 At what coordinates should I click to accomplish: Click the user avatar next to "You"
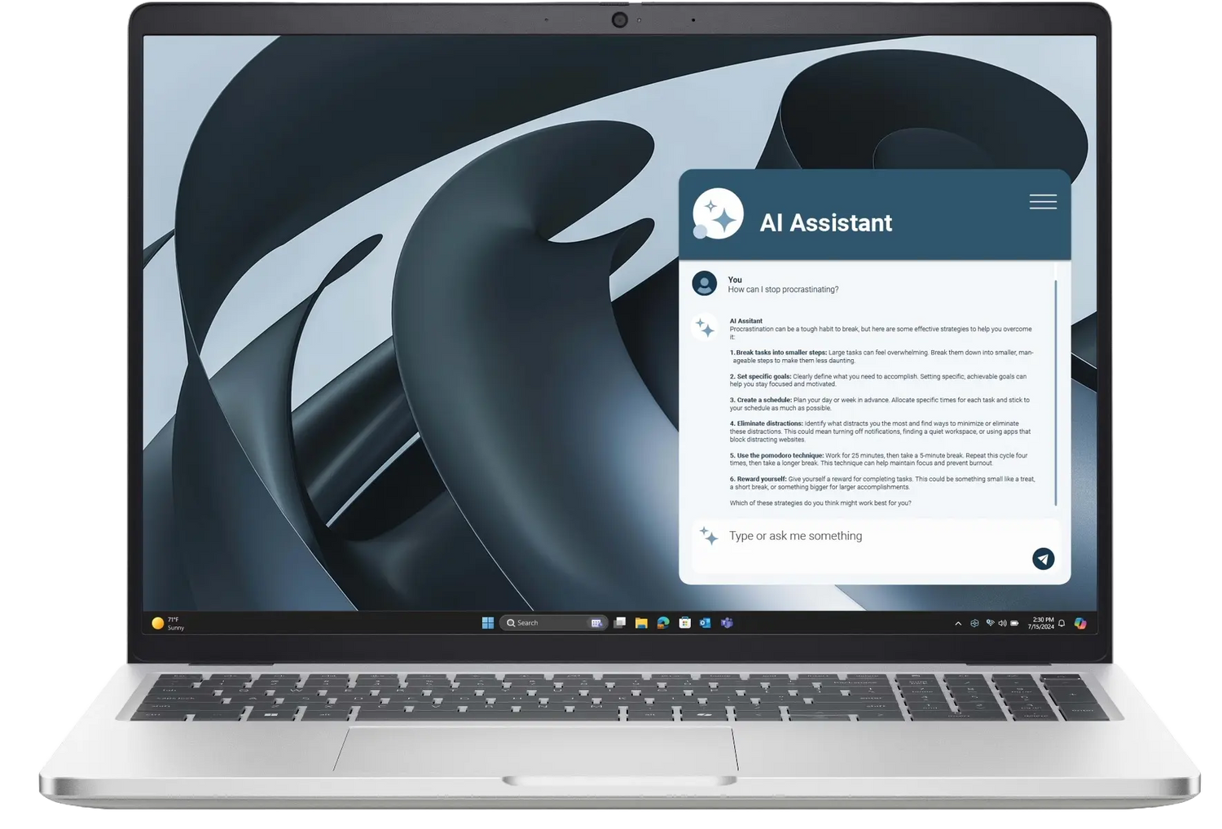click(705, 284)
